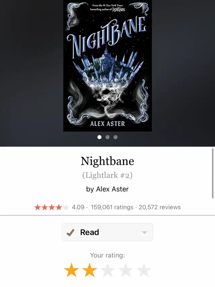Set your rating to two stars
Viewport: 215px width, 287px height.
click(x=89, y=270)
